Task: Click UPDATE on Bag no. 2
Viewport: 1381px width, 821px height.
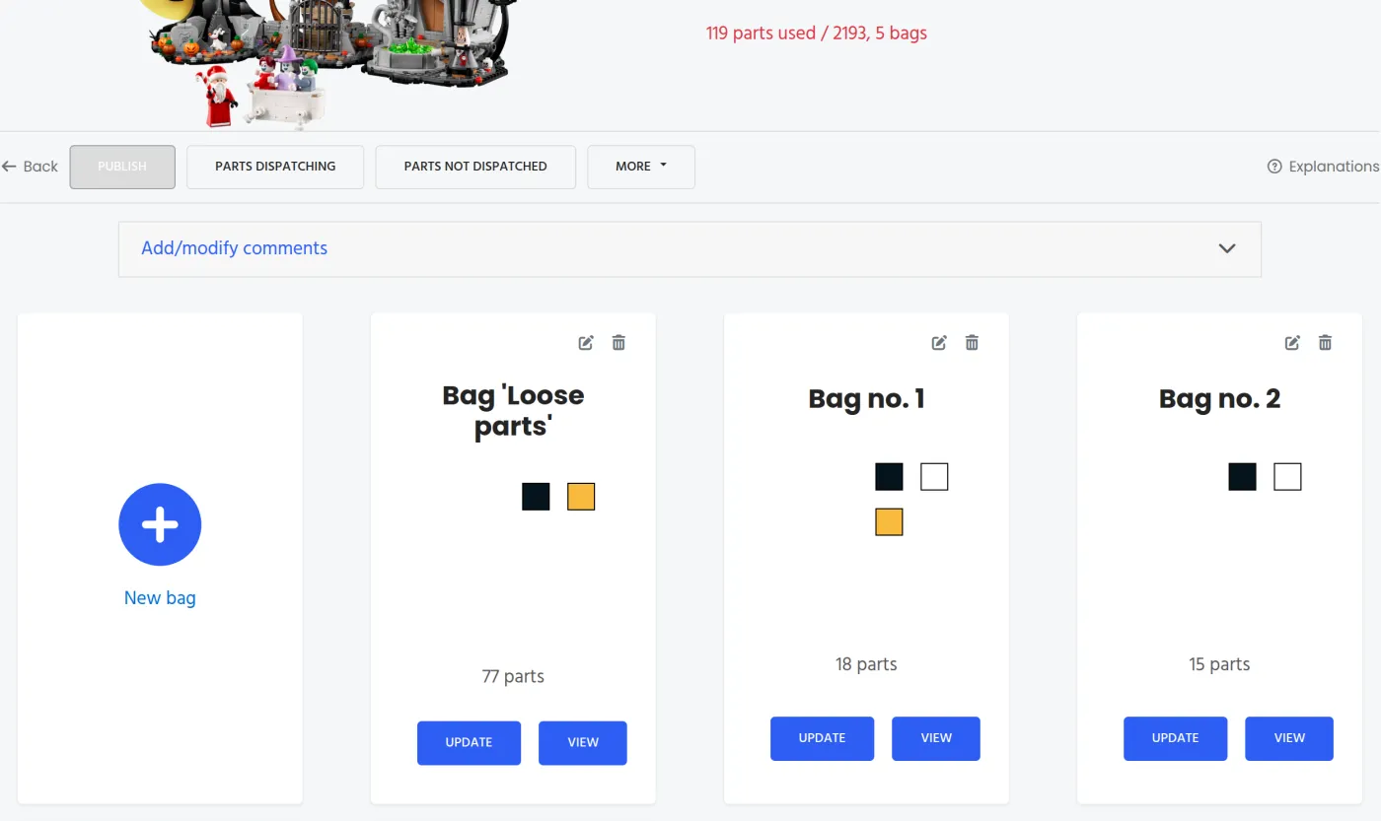Action: coord(1175,738)
